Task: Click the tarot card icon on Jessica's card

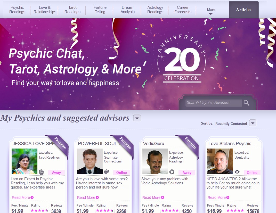Action: click(x=41, y=172)
